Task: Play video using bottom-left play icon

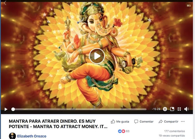Action: [x=6, y=109]
